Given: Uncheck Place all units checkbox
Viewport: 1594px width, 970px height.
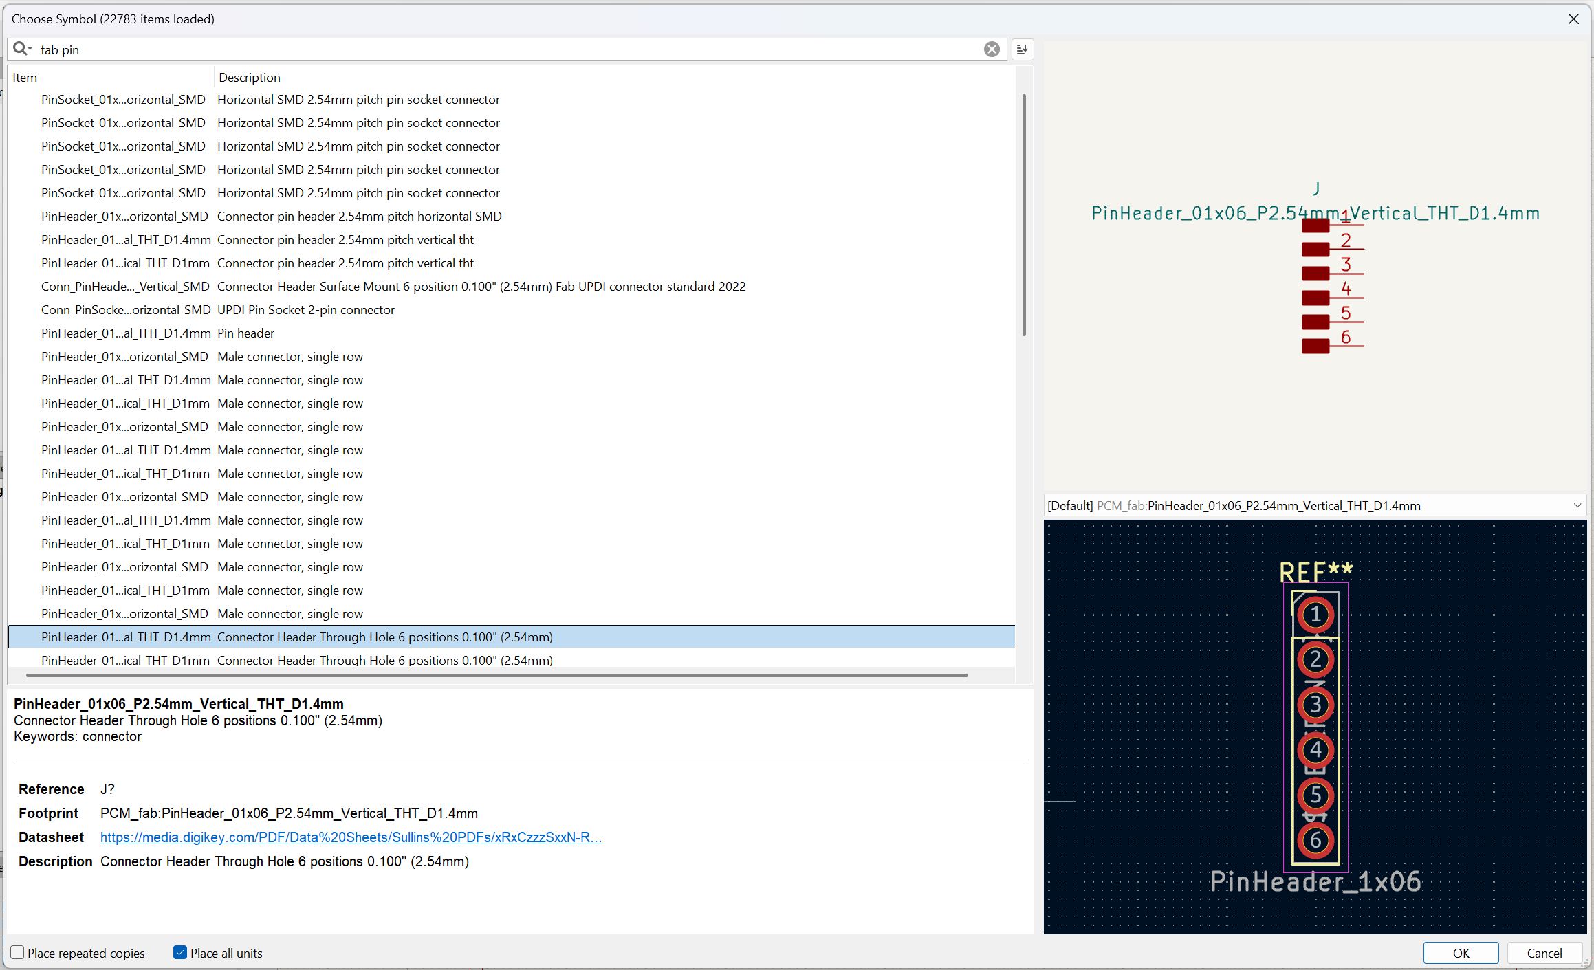Looking at the screenshot, I should (180, 952).
